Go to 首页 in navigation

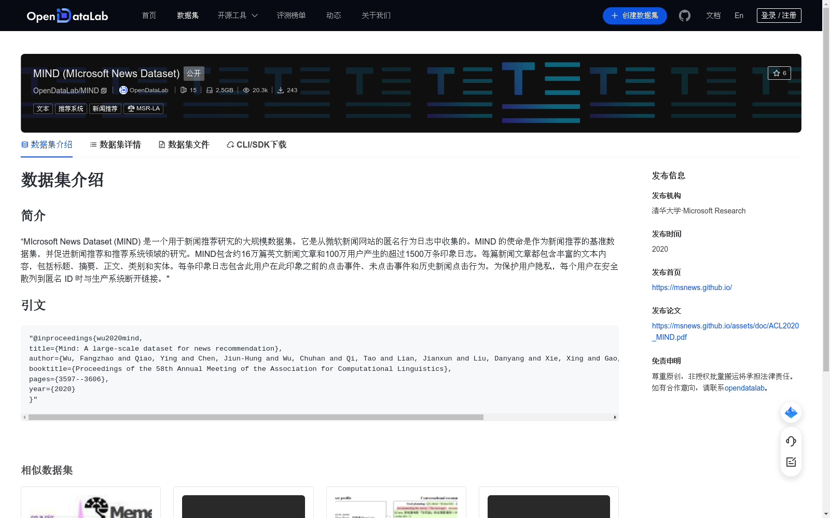[x=149, y=16]
